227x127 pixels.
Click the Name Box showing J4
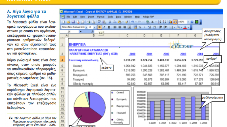(x=70, y=32)
